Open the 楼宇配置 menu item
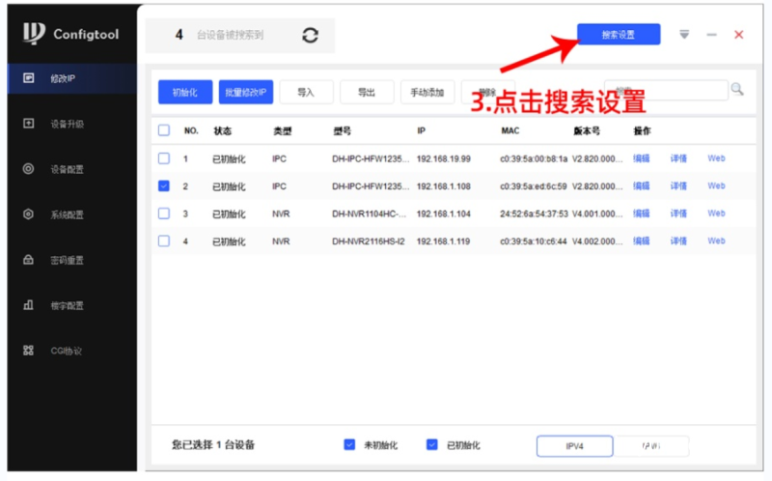The width and height of the screenshot is (772, 481). 72,305
